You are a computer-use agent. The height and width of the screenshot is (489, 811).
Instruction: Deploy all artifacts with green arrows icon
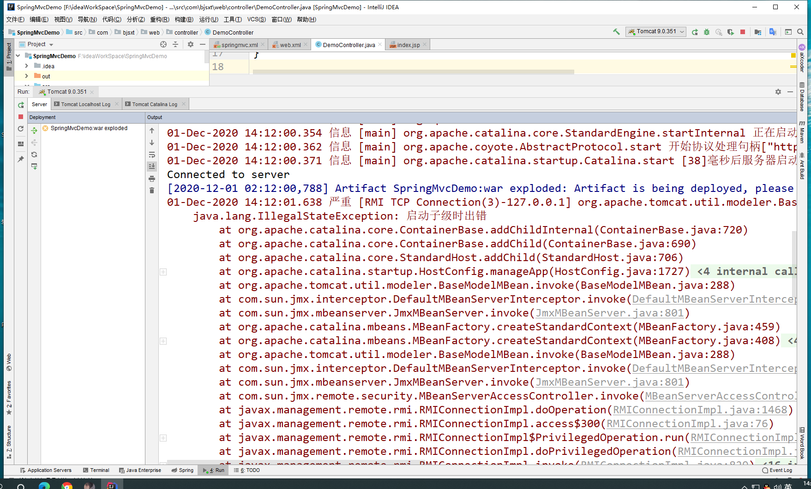tap(34, 131)
